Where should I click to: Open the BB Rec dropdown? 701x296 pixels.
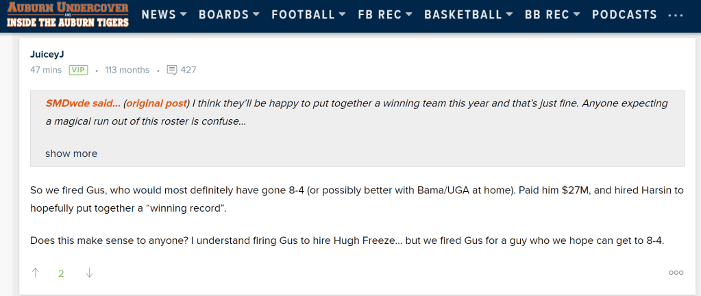[x=552, y=15]
